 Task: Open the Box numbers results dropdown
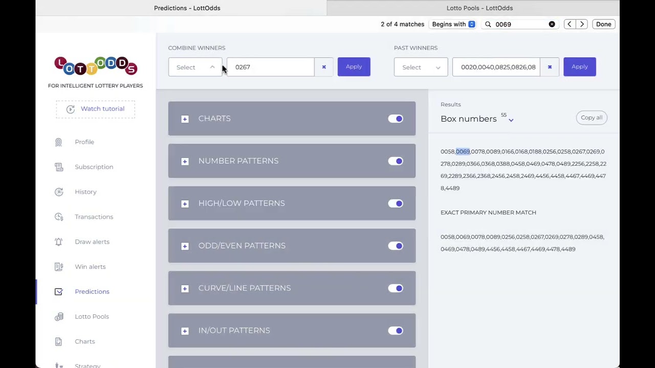511,120
